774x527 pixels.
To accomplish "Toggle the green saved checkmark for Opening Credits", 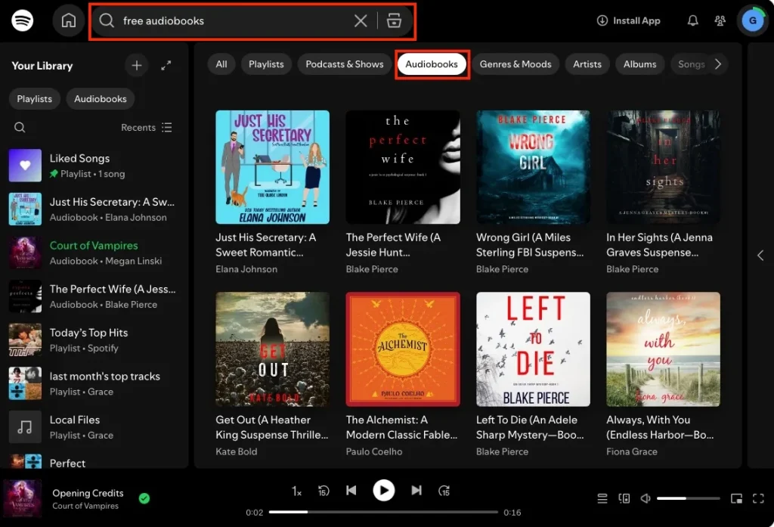I will pos(144,498).
